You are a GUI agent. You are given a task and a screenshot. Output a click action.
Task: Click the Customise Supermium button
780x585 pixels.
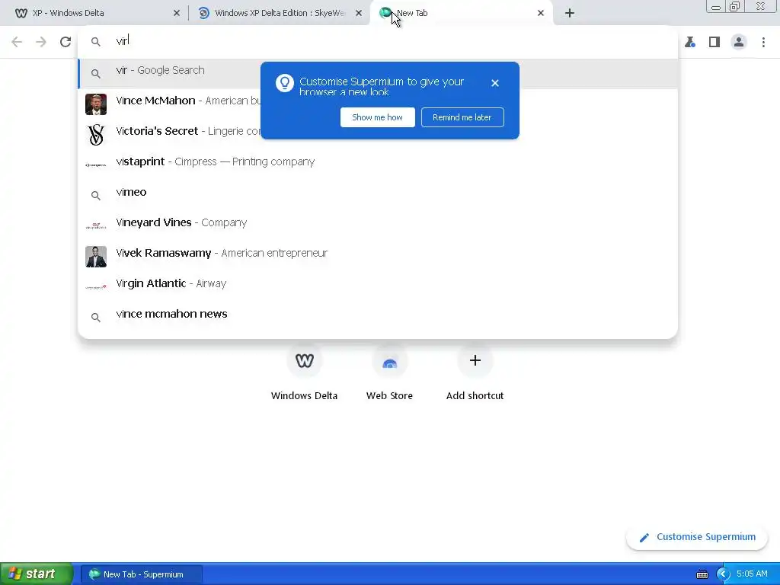697,537
